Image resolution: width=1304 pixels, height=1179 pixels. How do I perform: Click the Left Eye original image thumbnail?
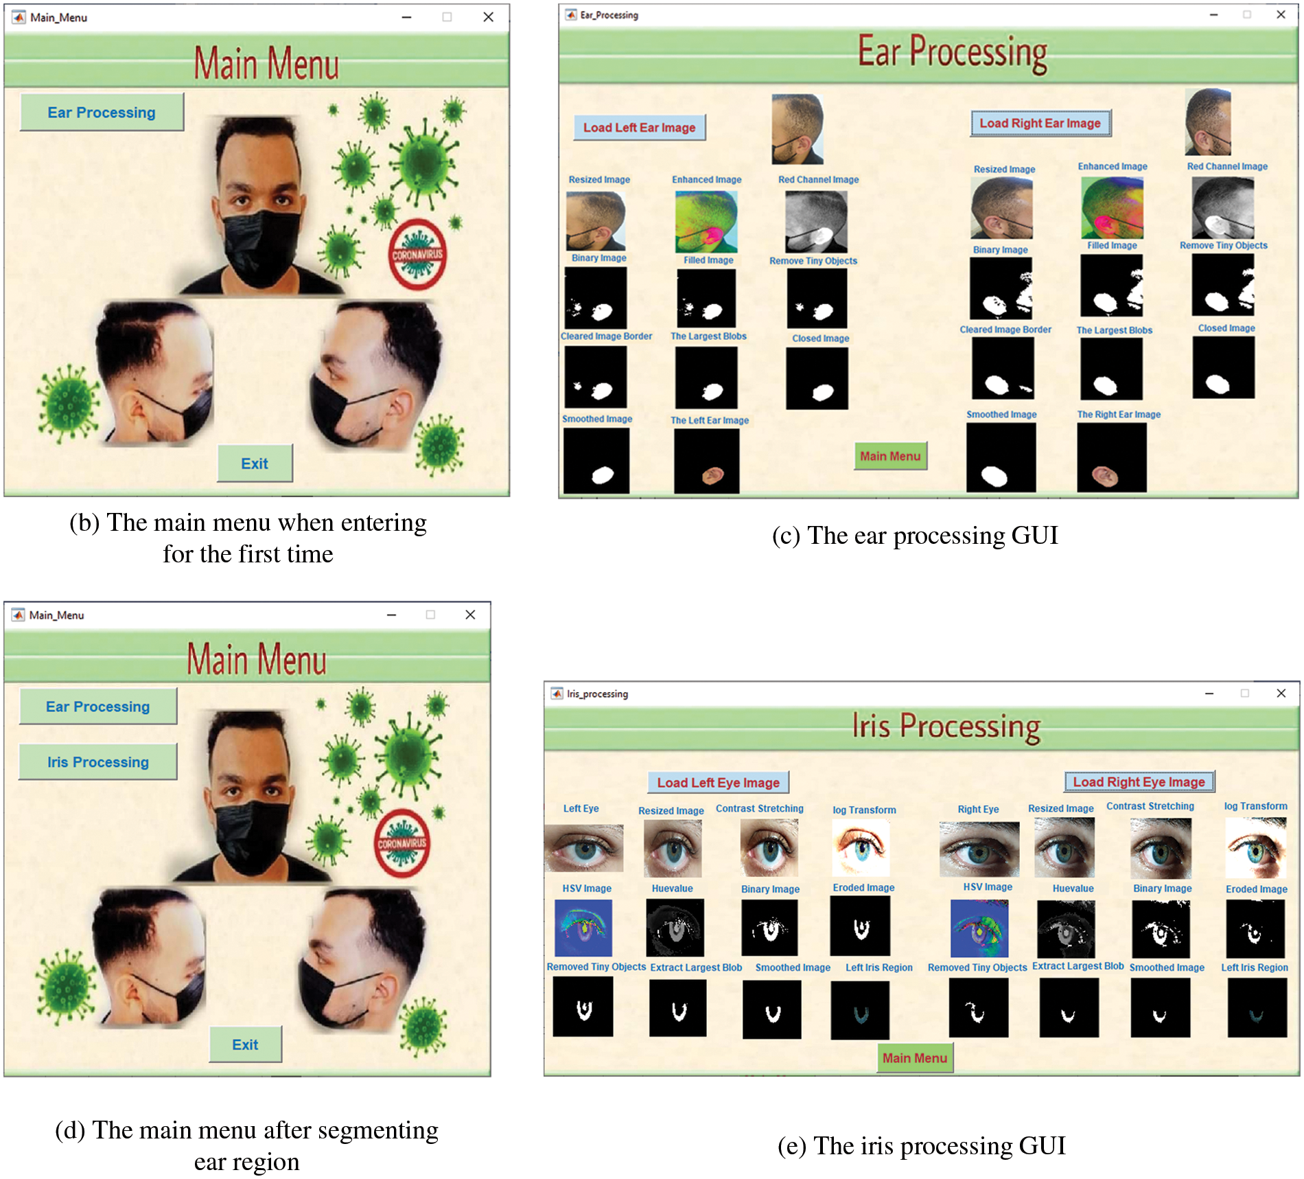tap(583, 849)
